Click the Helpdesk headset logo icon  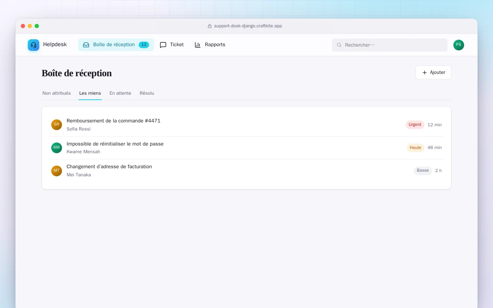tap(34, 45)
